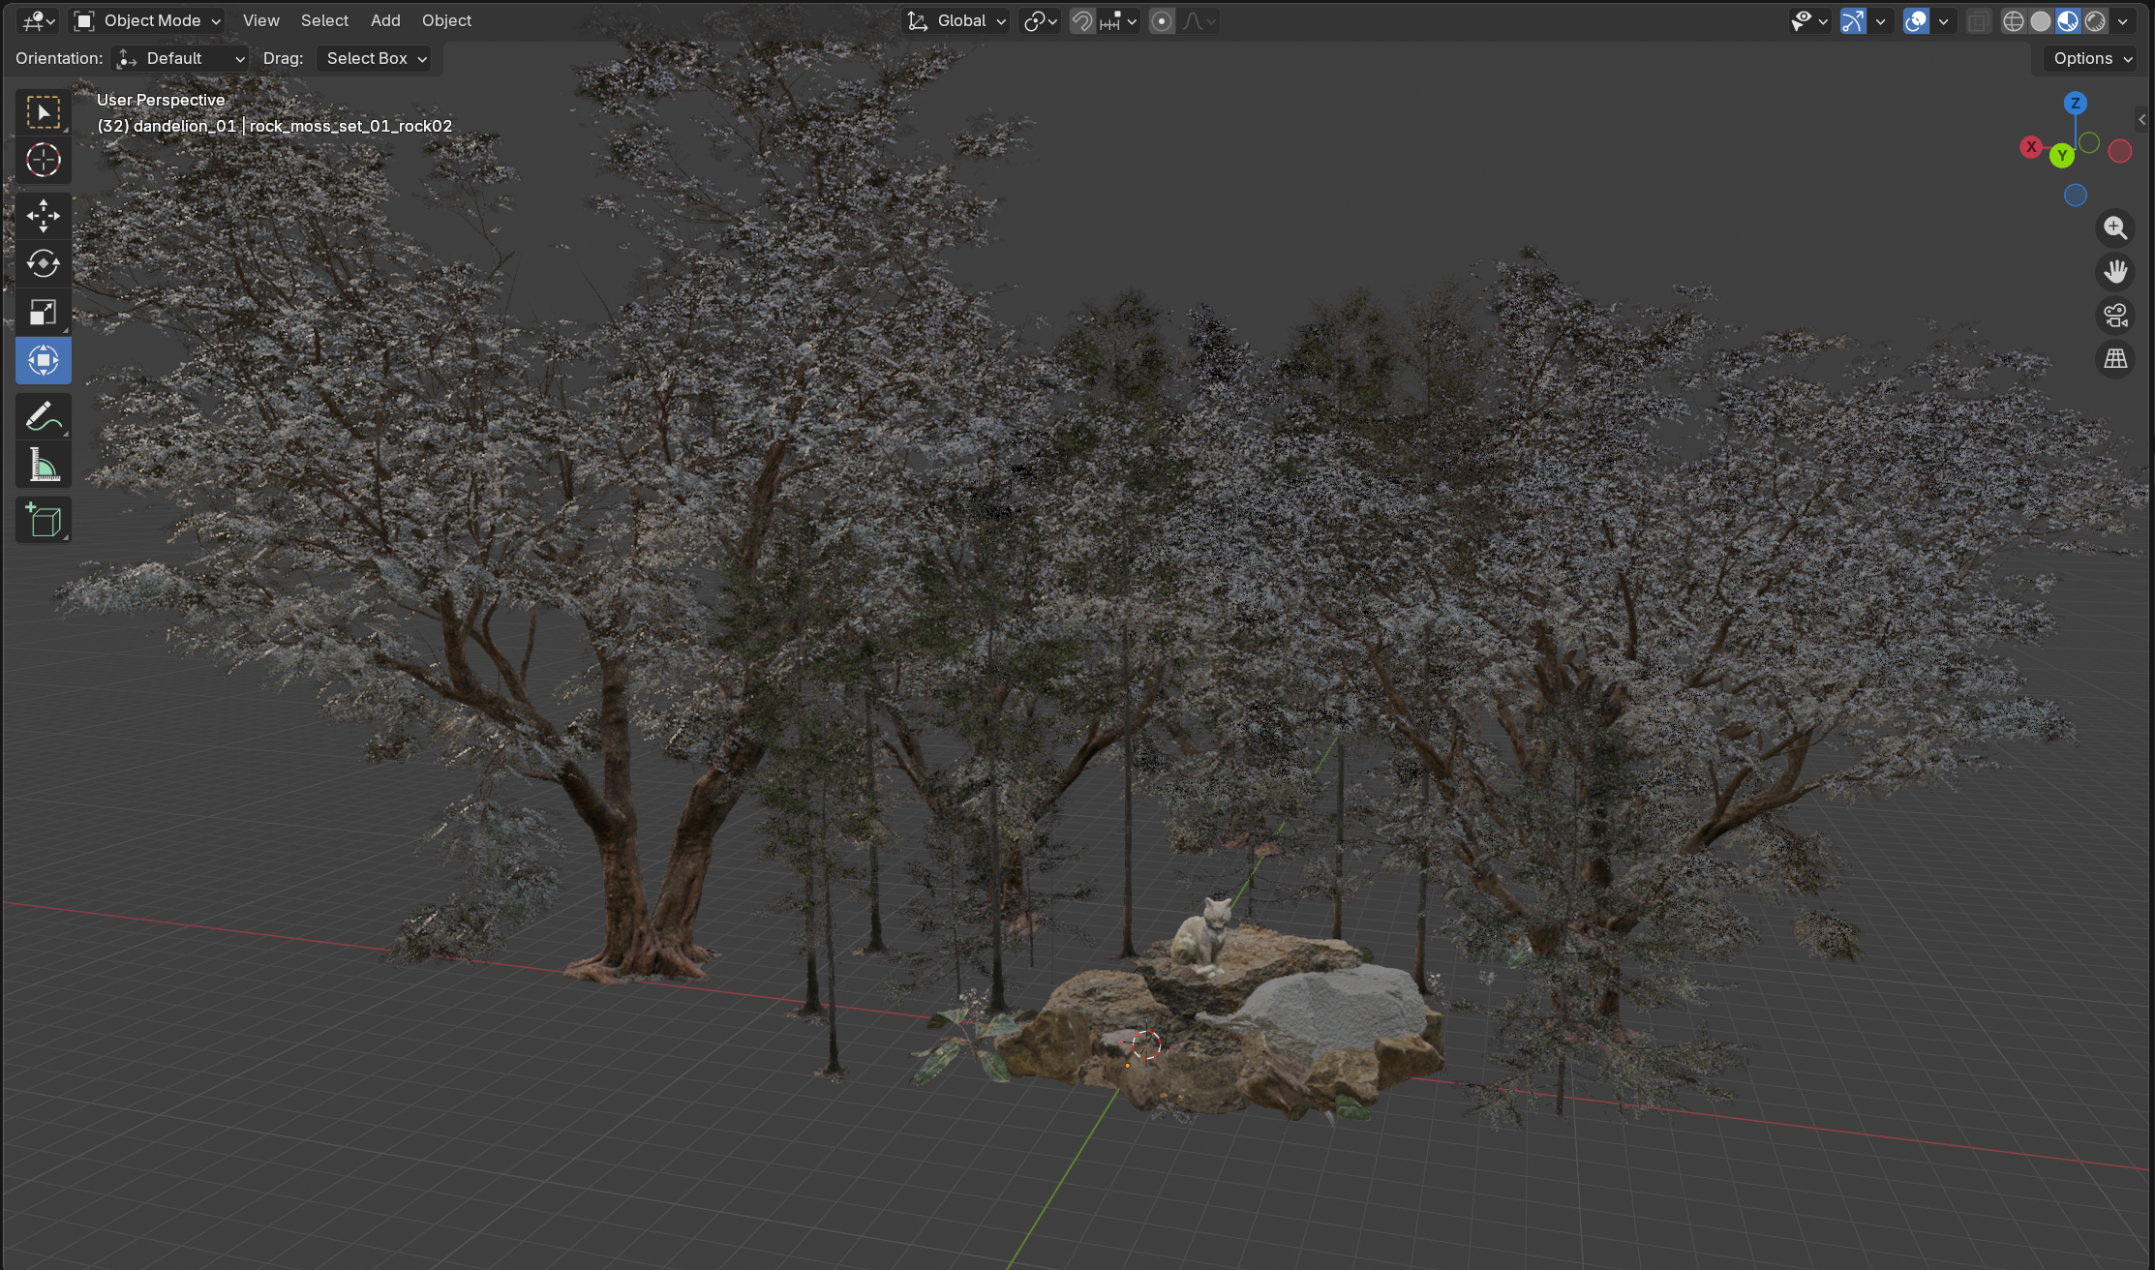Toggle proportional editing

click(1162, 20)
